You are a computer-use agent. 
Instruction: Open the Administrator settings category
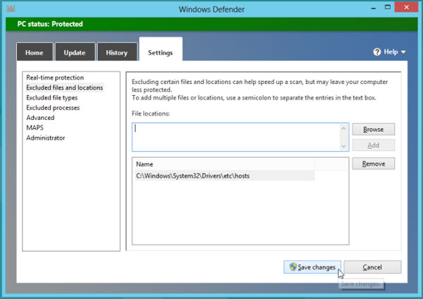(x=46, y=138)
